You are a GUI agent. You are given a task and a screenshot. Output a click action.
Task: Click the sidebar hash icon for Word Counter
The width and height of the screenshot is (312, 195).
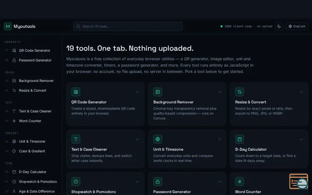pyautogui.click(x=14, y=121)
